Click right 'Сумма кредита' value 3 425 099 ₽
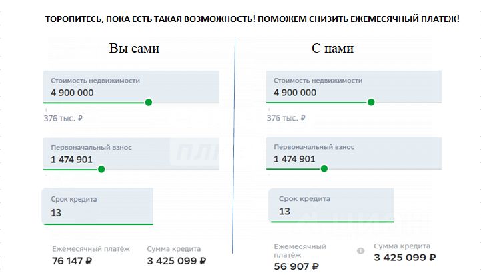The height and width of the screenshot is (275, 481). pos(405,258)
